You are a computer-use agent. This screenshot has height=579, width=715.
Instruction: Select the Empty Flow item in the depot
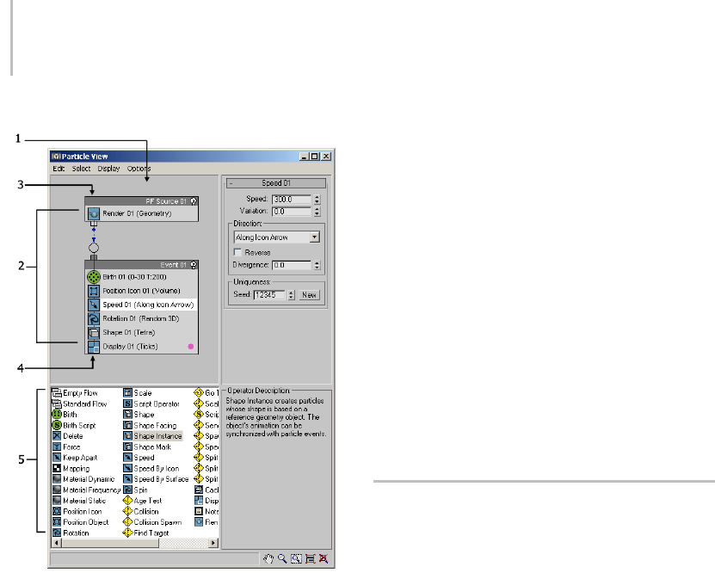tap(75, 392)
